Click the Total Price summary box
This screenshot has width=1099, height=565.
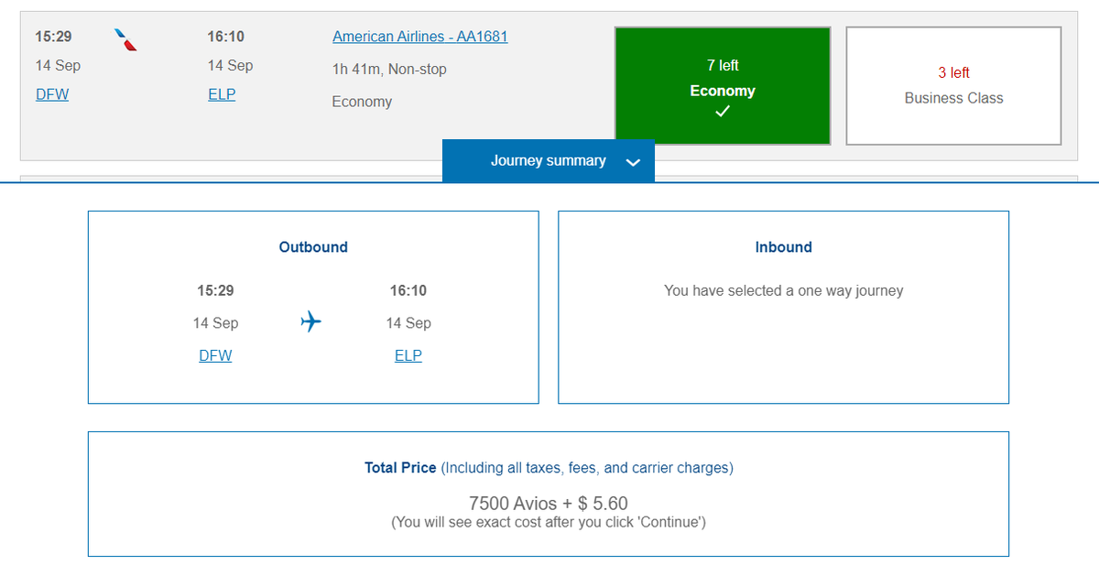(x=548, y=494)
